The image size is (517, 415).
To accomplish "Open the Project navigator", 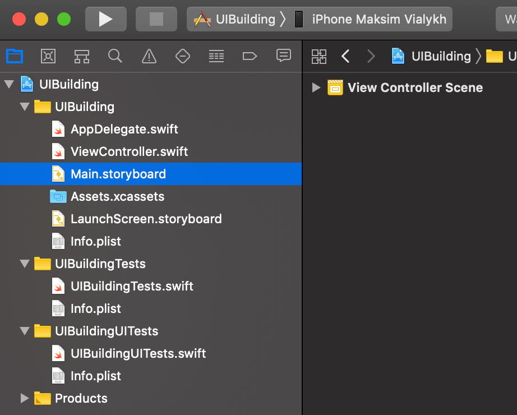I will pyautogui.click(x=15, y=56).
